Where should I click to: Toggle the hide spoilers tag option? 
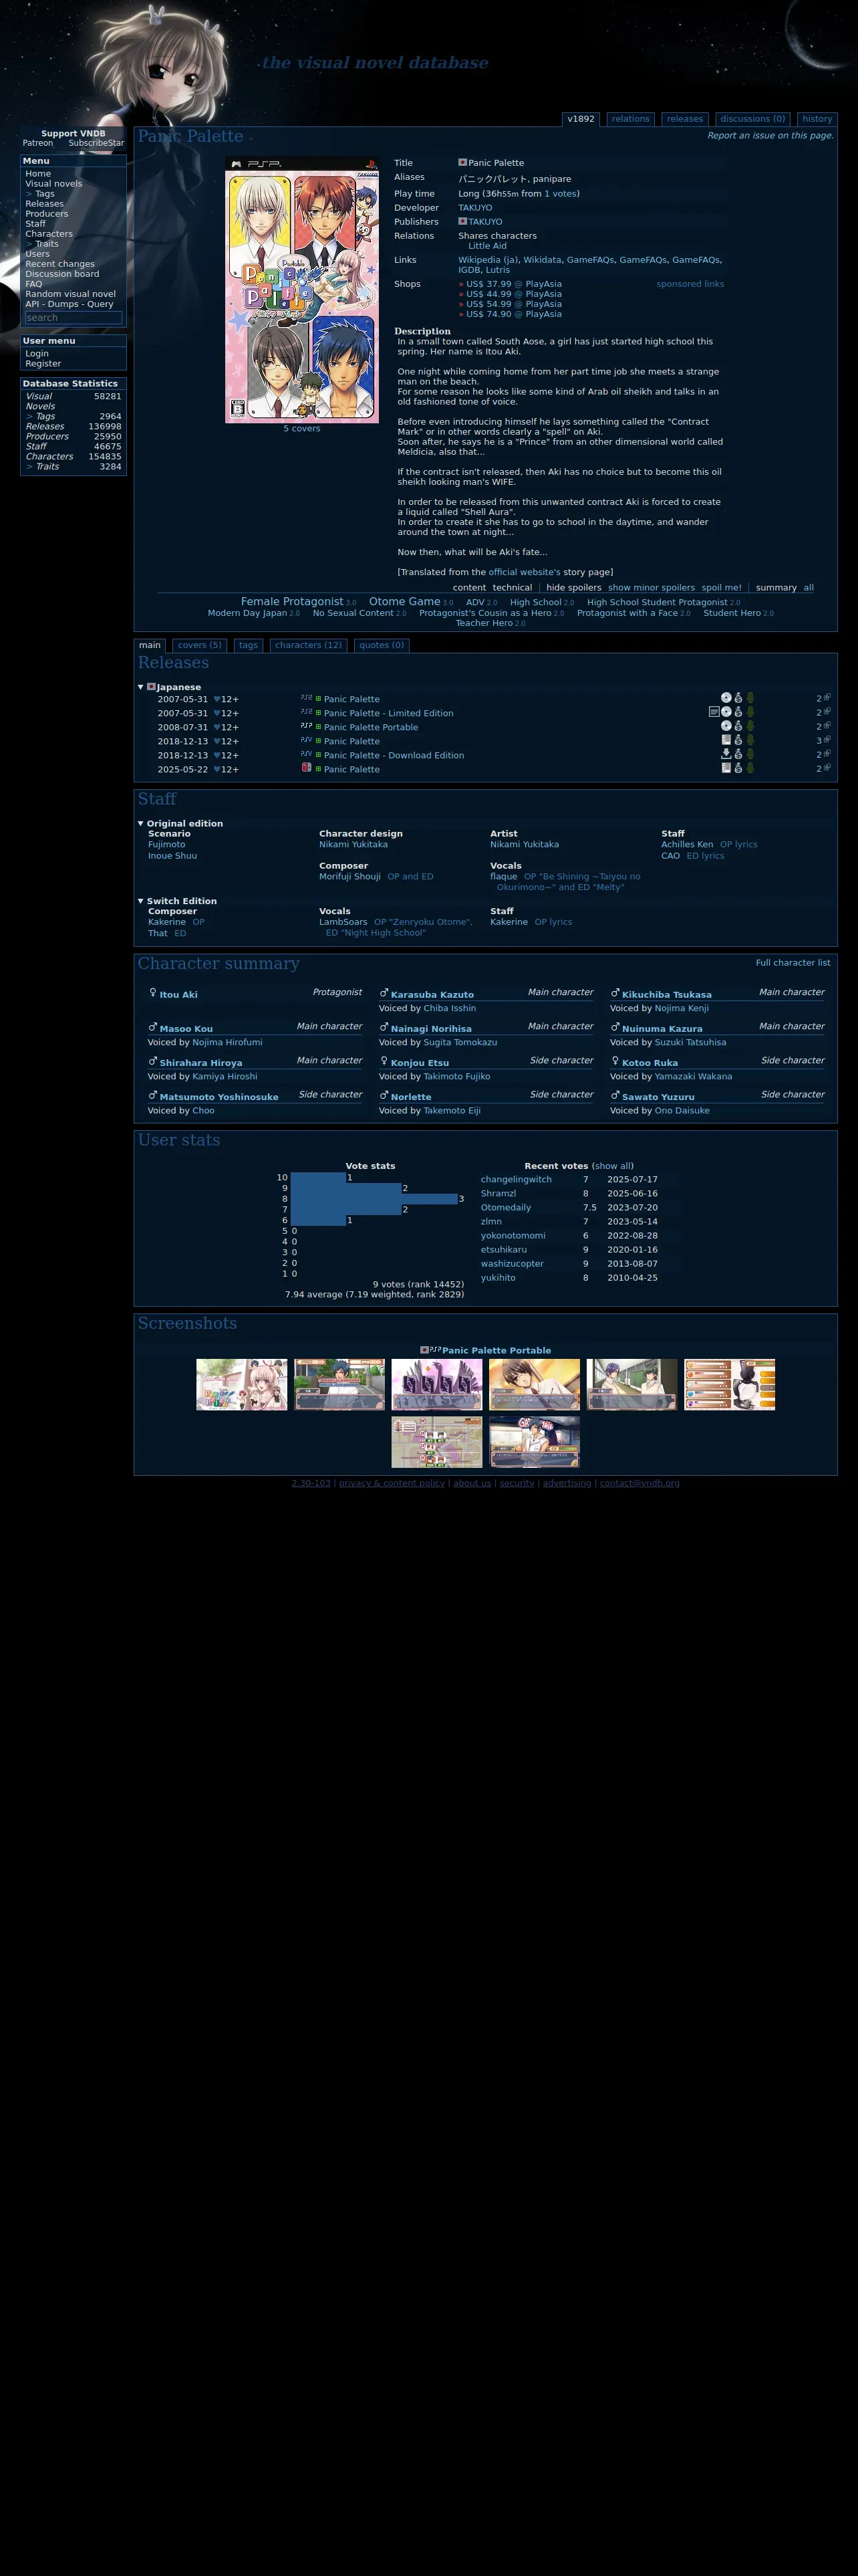[x=573, y=587]
